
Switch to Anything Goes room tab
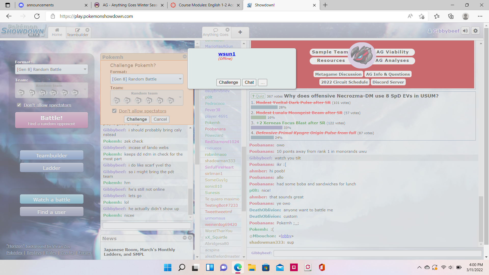(x=215, y=32)
